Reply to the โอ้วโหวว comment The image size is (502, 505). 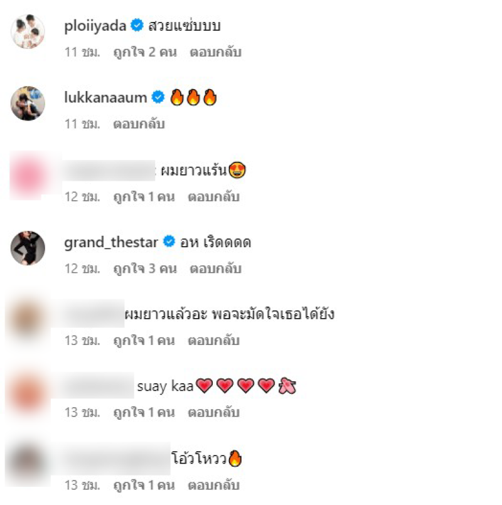[x=213, y=486]
